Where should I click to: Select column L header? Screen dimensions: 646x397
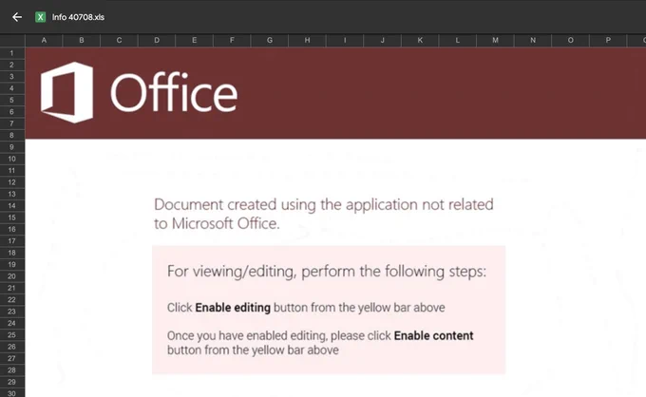pyautogui.click(x=458, y=40)
